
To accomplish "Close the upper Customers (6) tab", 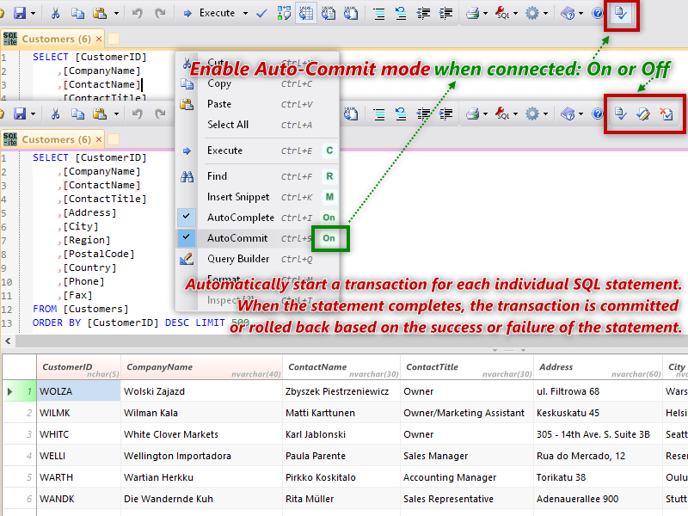I will 99,39.
